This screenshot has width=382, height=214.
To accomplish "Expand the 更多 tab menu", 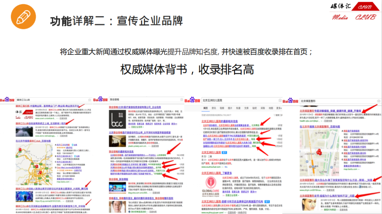I will click(x=279, y=108).
